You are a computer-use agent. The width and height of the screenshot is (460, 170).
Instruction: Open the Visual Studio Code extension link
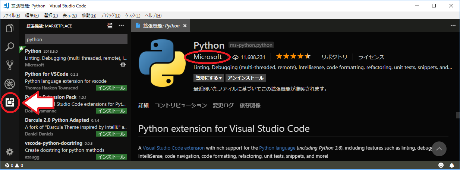pyautogui.click(x=174, y=148)
